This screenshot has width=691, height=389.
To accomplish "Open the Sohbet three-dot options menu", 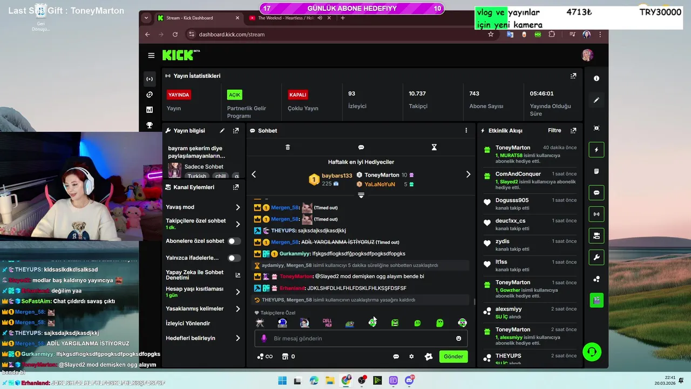I will pyautogui.click(x=466, y=131).
